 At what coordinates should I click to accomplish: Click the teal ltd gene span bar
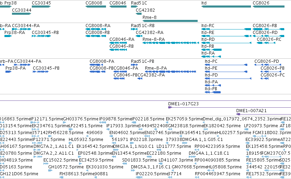point(226,7)
